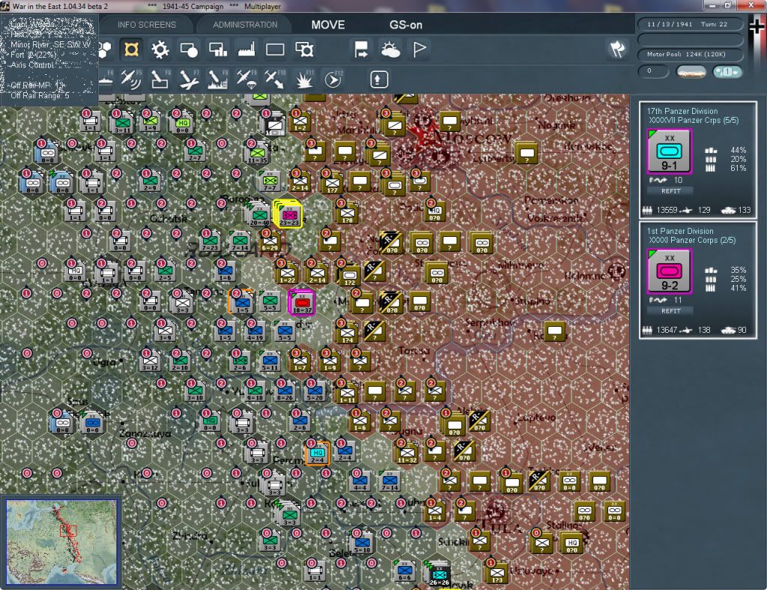Select the 11=32 Soviet counter
This screenshot has height=590, width=767.
pos(407,452)
